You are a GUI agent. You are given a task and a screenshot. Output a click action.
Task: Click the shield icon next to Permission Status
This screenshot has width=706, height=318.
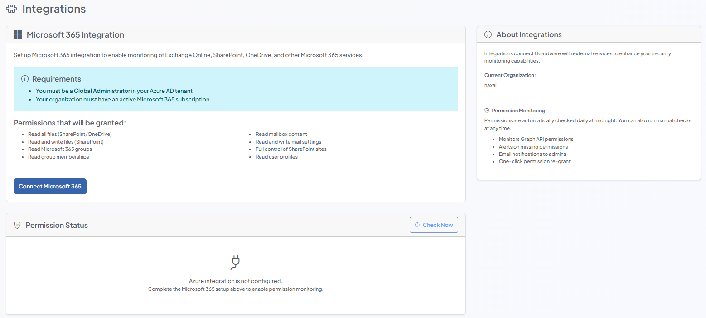click(x=17, y=225)
